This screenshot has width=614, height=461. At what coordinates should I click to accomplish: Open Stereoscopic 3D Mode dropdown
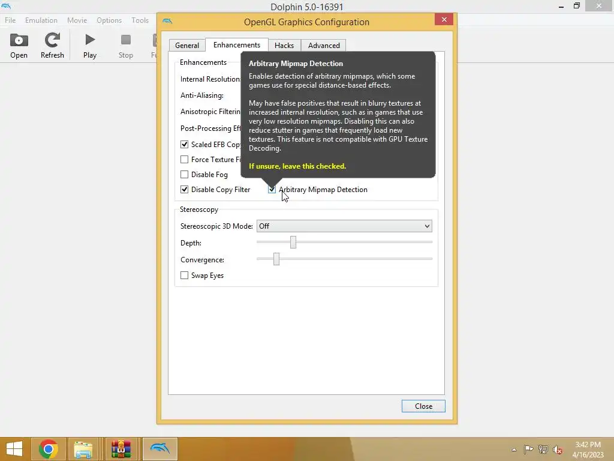point(344,226)
